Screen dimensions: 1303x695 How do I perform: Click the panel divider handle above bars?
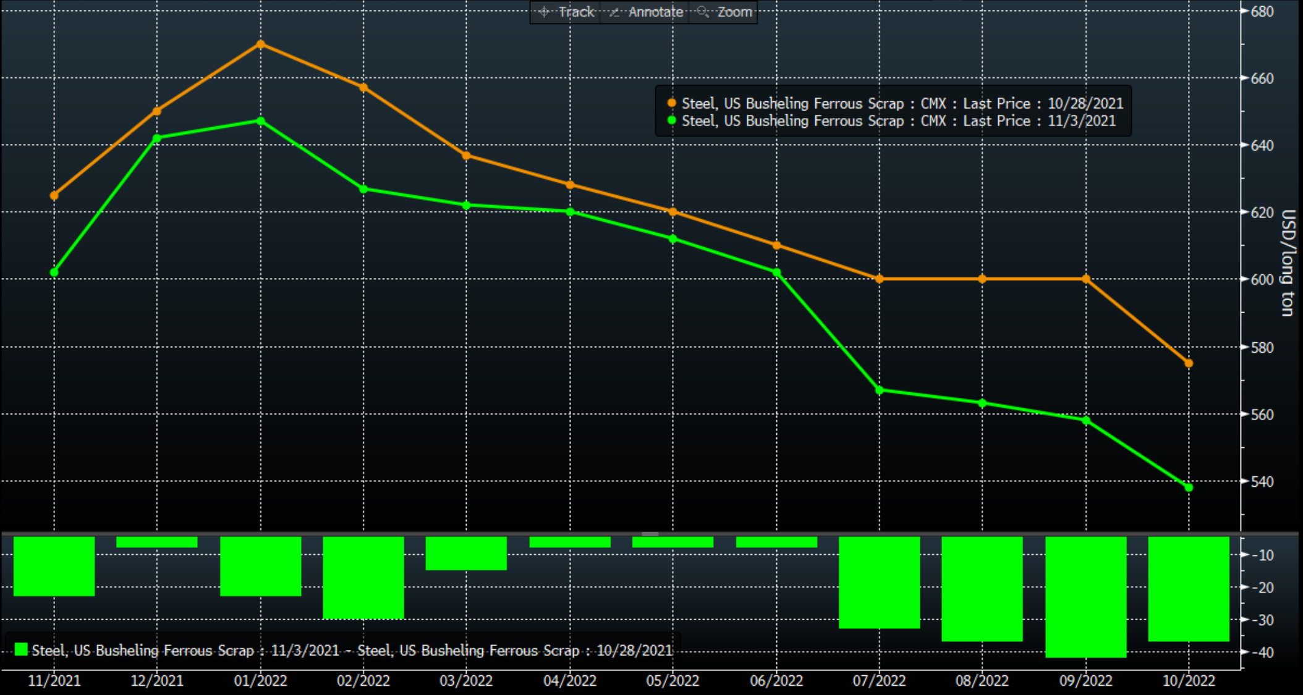650,533
